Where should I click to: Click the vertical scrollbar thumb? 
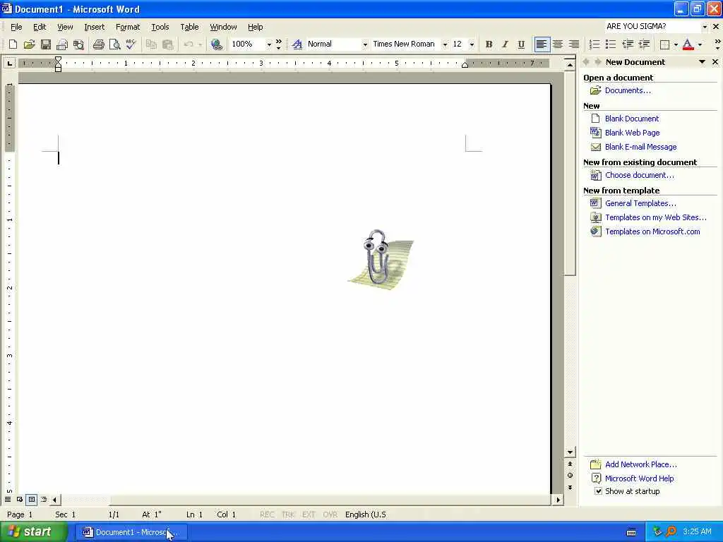click(x=570, y=172)
